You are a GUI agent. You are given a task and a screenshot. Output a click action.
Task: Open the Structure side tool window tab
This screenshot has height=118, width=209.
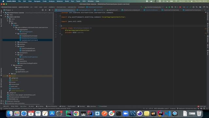(x=1, y=23)
